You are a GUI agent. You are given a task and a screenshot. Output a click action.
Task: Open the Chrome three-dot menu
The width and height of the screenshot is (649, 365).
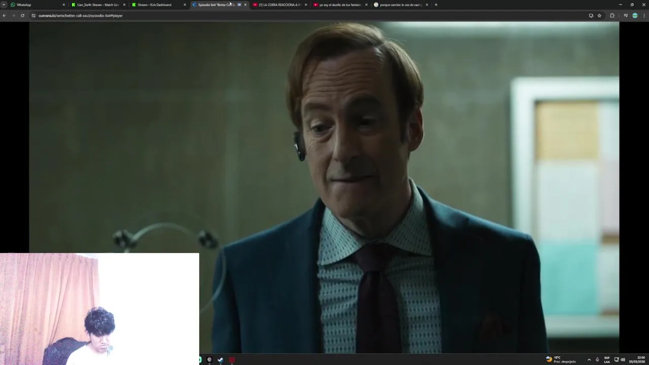[x=644, y=15]
